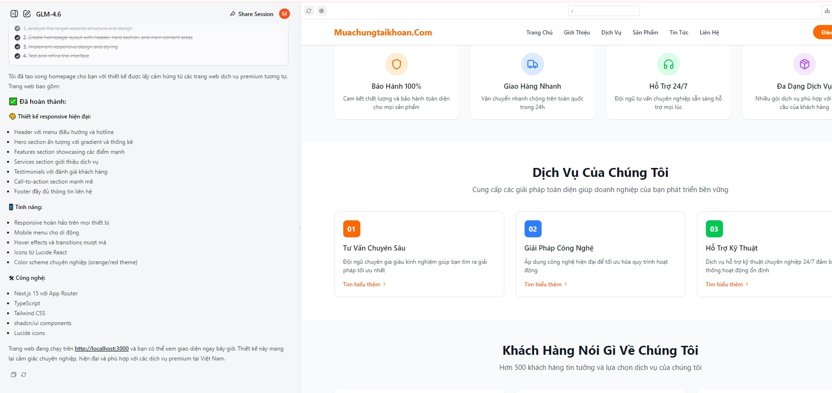Image resolution: width=832 pixels, height=393 pixels.
Task: Regenerate the response with retry icon
Action: click(24, 375)
